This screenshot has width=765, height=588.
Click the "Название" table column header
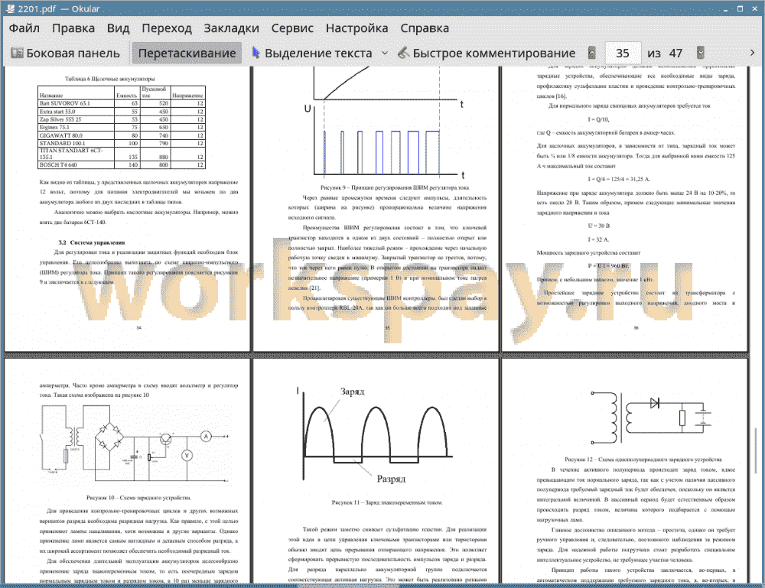(x=51, y=96)
